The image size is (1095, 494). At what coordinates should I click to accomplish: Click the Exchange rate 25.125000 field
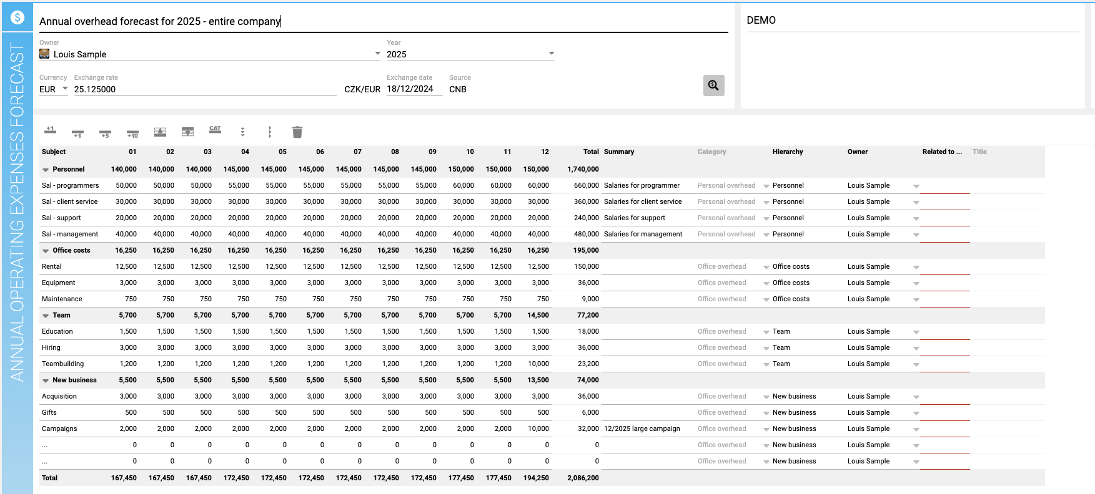click(x=205, y=89)
